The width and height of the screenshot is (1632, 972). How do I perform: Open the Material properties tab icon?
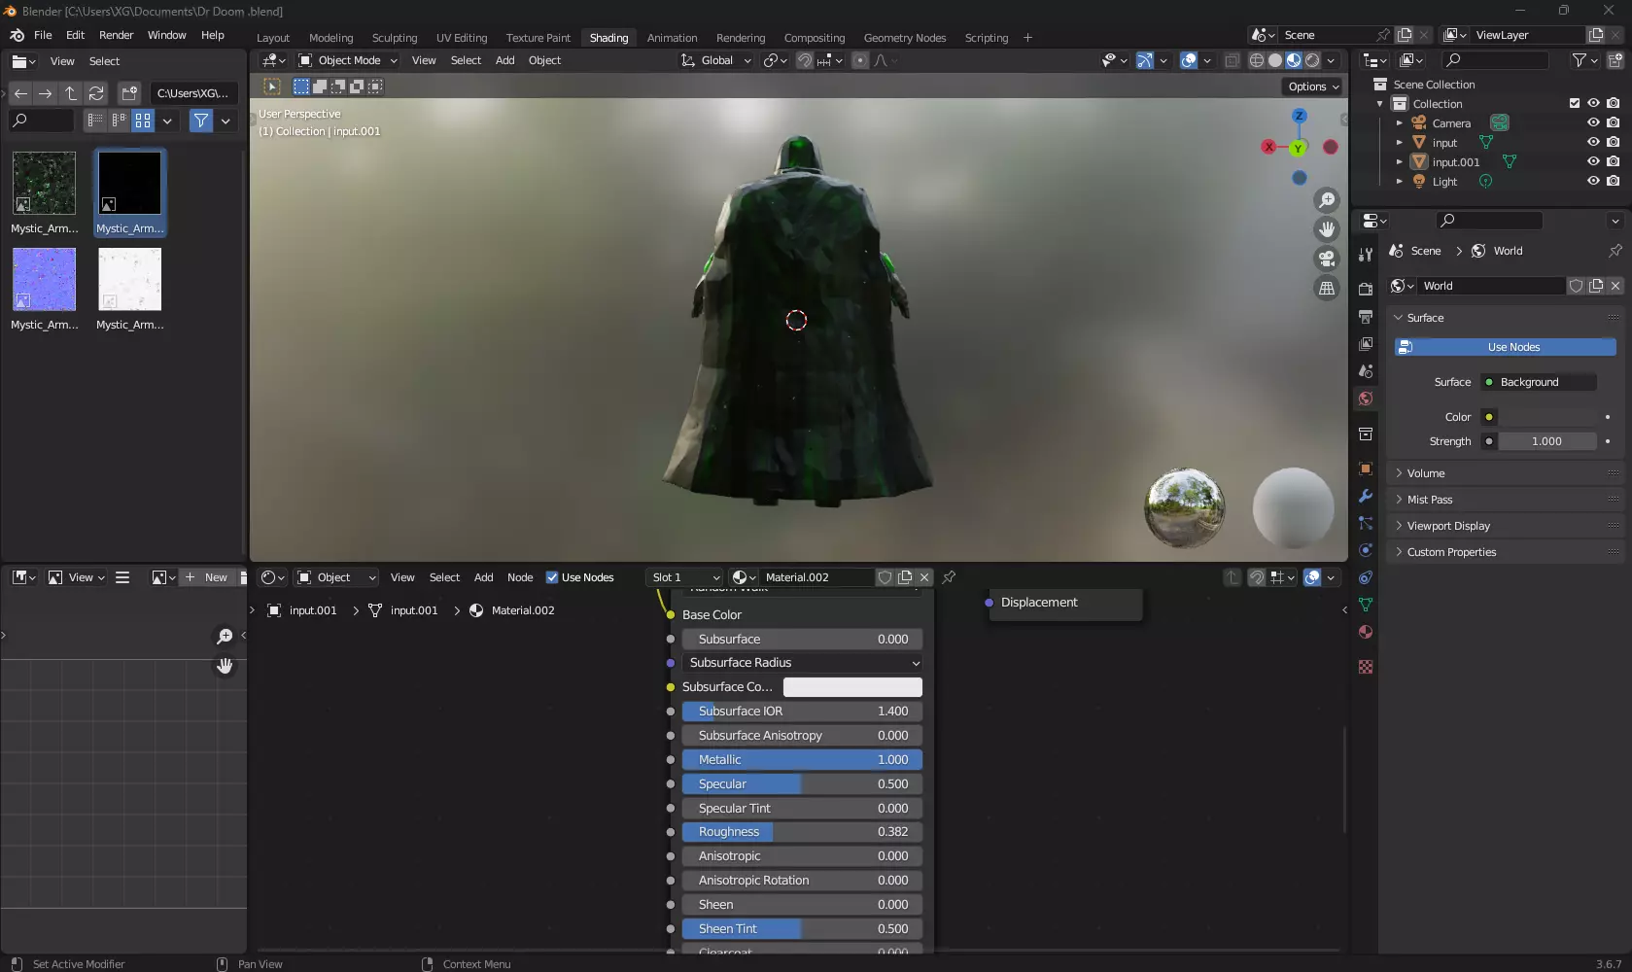(1366, 632)
